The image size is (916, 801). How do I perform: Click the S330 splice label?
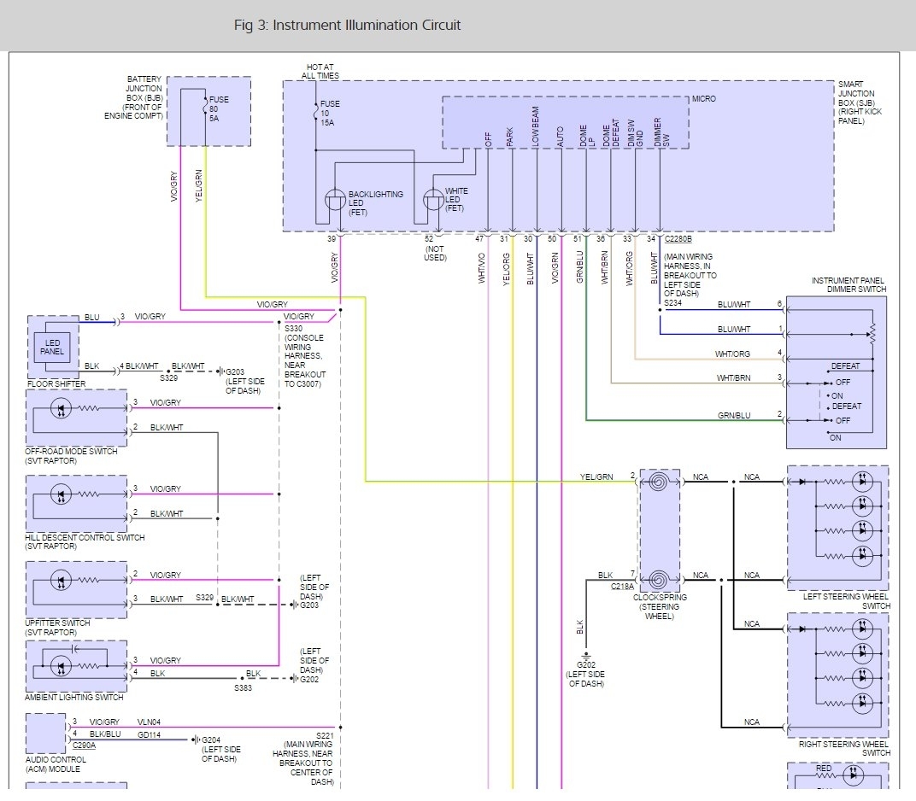pos(292,328)
